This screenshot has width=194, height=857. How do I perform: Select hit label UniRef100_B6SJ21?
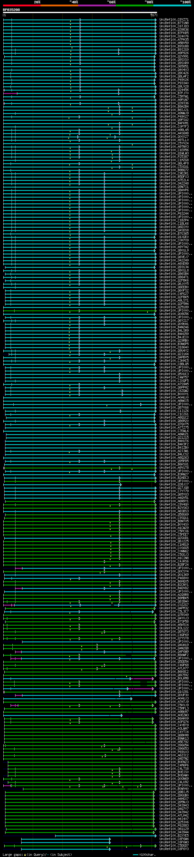click(174, 110)
